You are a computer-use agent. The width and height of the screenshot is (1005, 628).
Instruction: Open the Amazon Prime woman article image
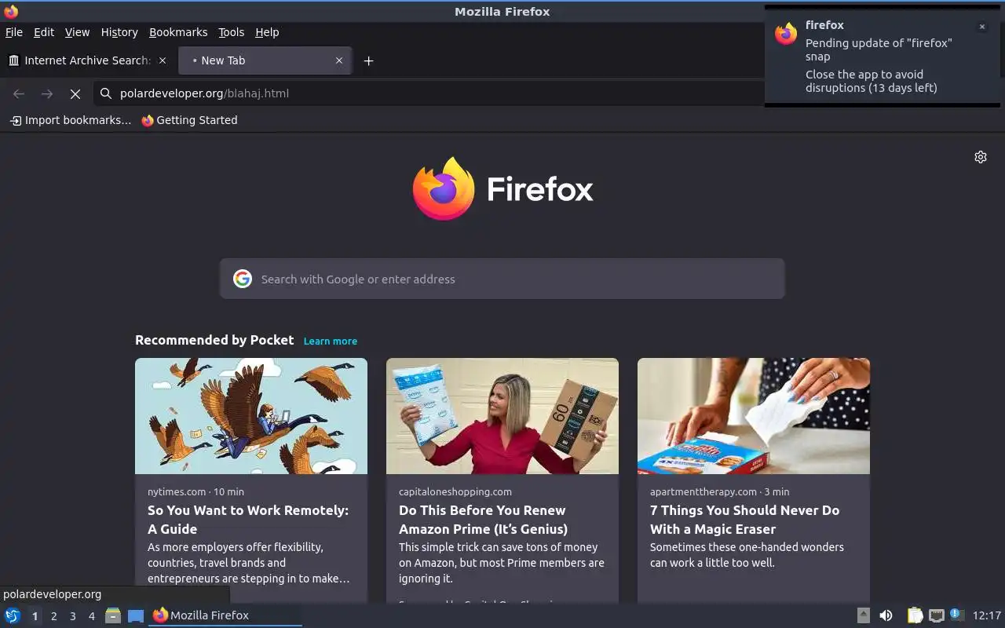point(502,416)
